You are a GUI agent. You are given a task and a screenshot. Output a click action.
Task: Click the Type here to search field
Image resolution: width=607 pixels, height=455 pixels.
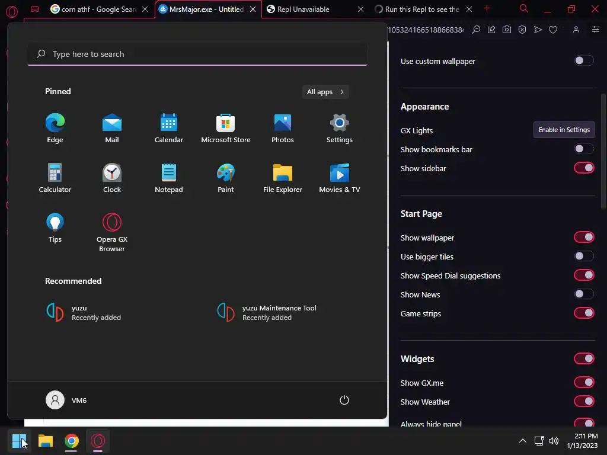[197, 54]
